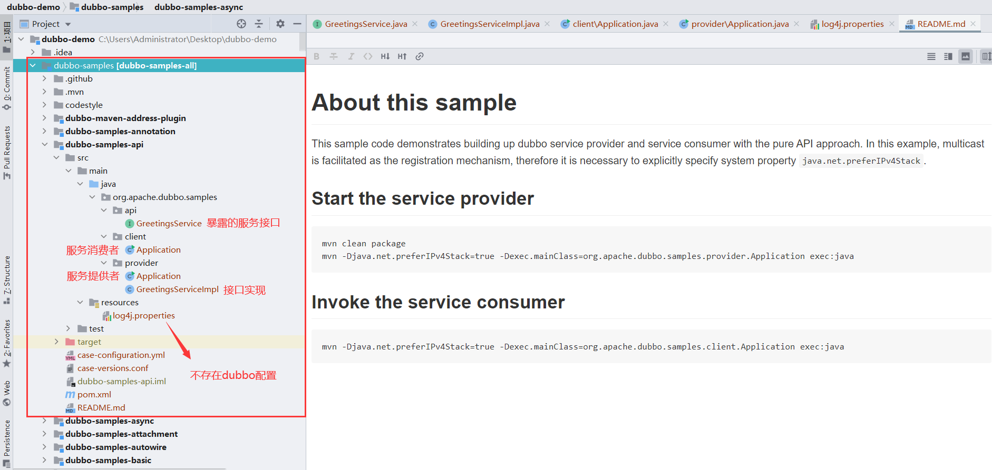992x470 pixels.
Task: Close the GreetingsService.java tab
Action: pos(415,24)
